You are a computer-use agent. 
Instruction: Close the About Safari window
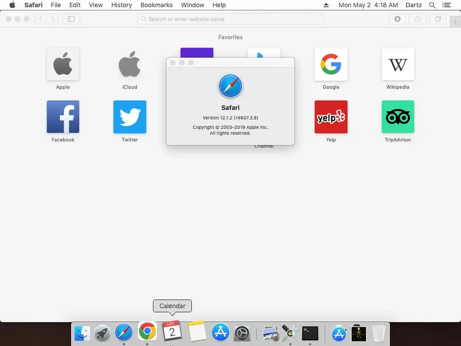[173, 63]
